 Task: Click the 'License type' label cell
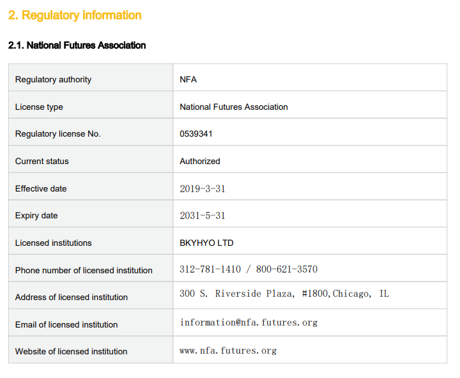(91, 105)
